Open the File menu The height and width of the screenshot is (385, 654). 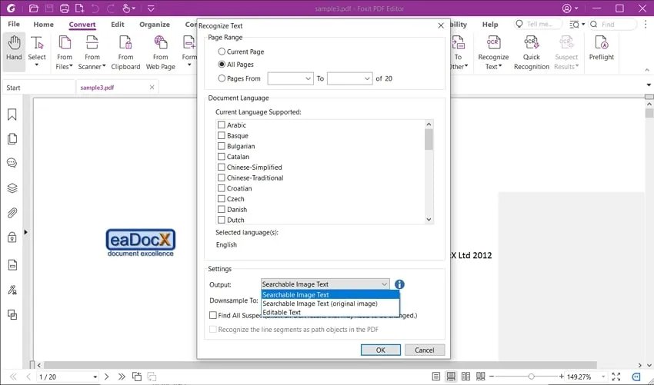point(14,25)
